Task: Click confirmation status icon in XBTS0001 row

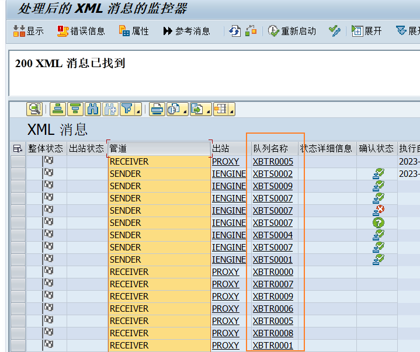Action: (x=378, y=259)
